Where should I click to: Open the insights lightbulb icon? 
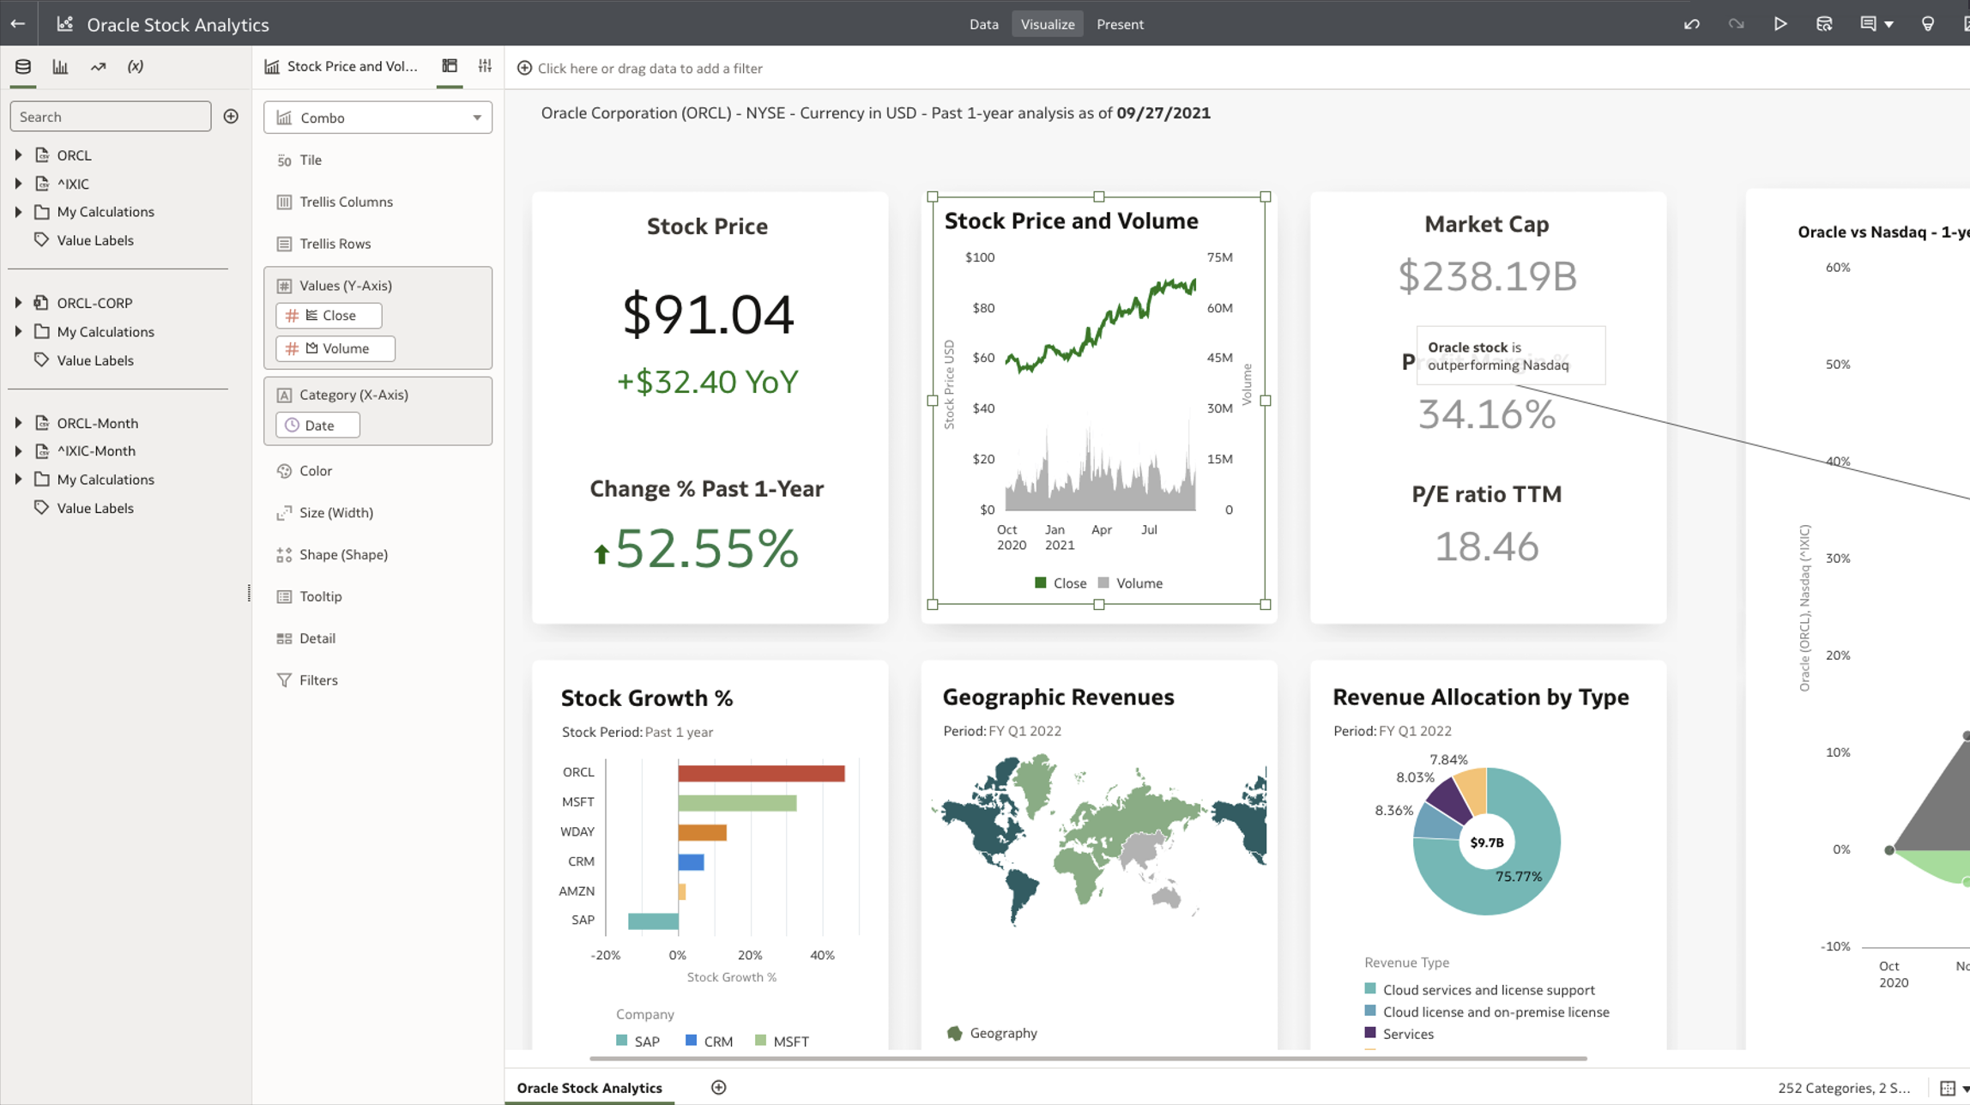[1928, 24]
